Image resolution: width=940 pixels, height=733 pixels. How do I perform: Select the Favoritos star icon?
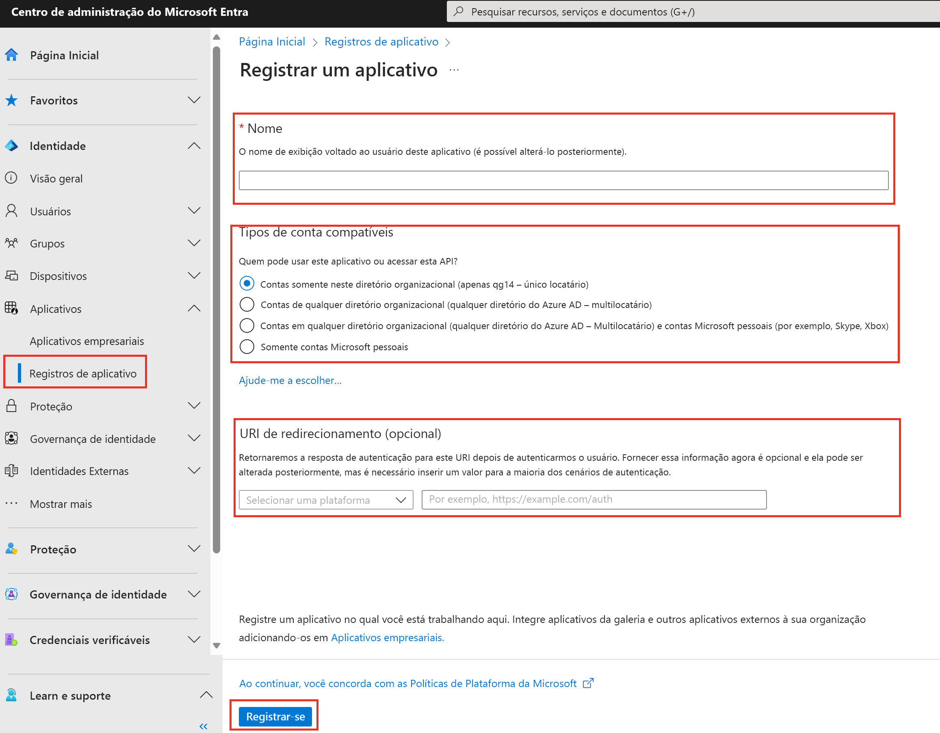point(11,100)
